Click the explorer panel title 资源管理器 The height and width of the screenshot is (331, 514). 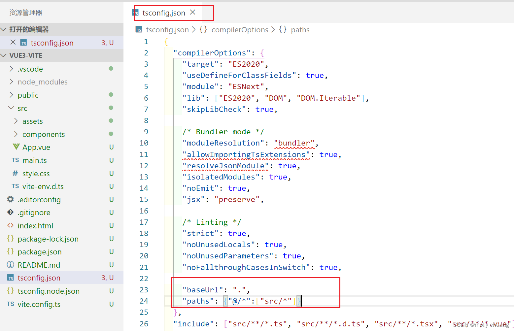click(26, 13)
